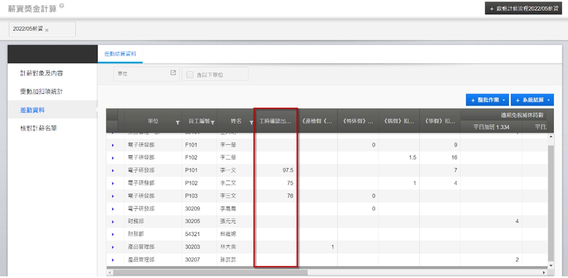
Task: Switch to the 差勤結算資料 tab
Action: [120, 54]
